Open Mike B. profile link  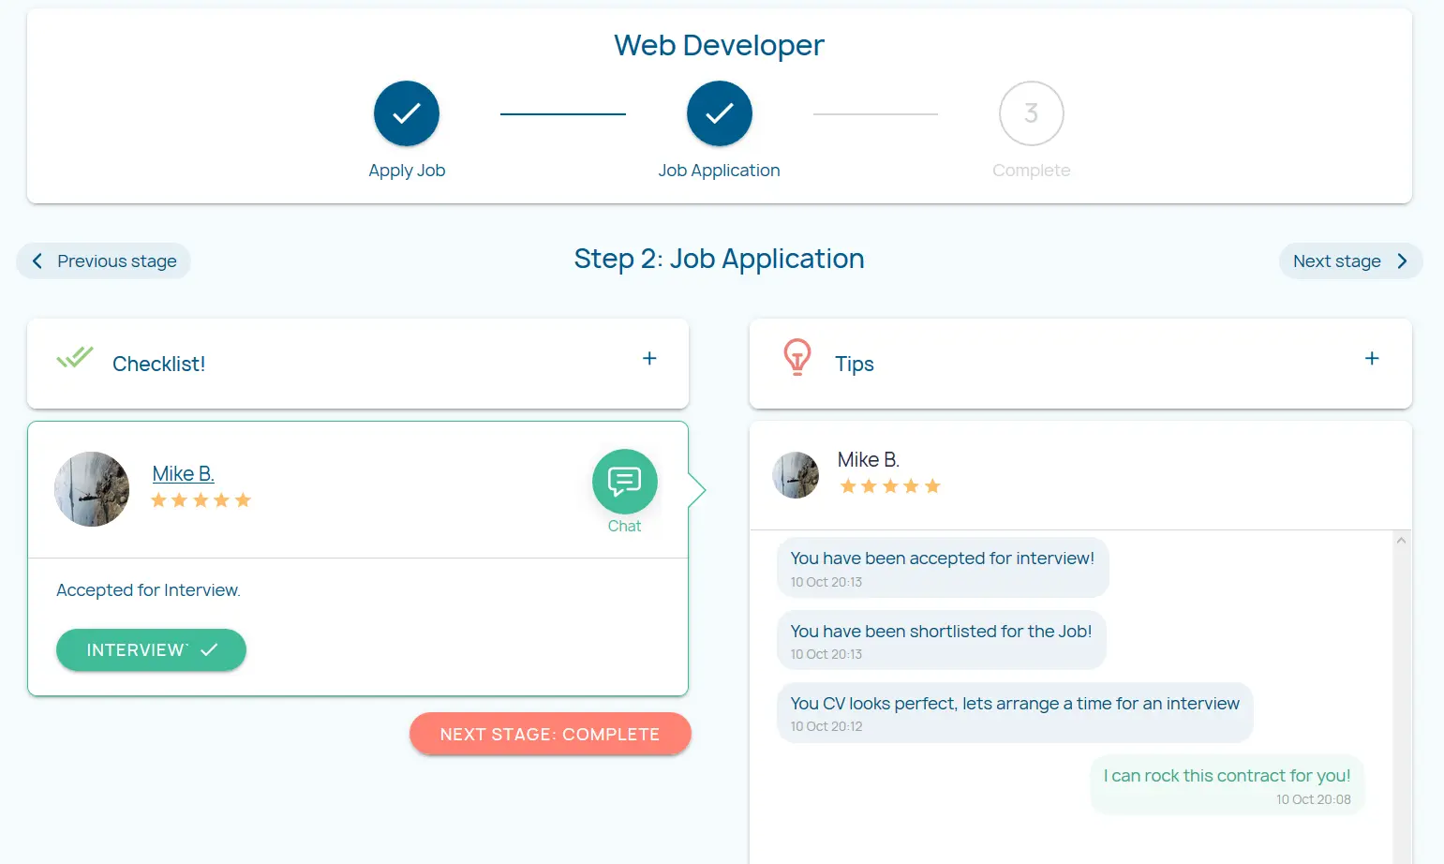(x=184, y=473)
